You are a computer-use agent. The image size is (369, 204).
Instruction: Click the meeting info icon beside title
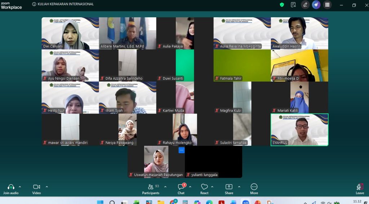[34, 4]
